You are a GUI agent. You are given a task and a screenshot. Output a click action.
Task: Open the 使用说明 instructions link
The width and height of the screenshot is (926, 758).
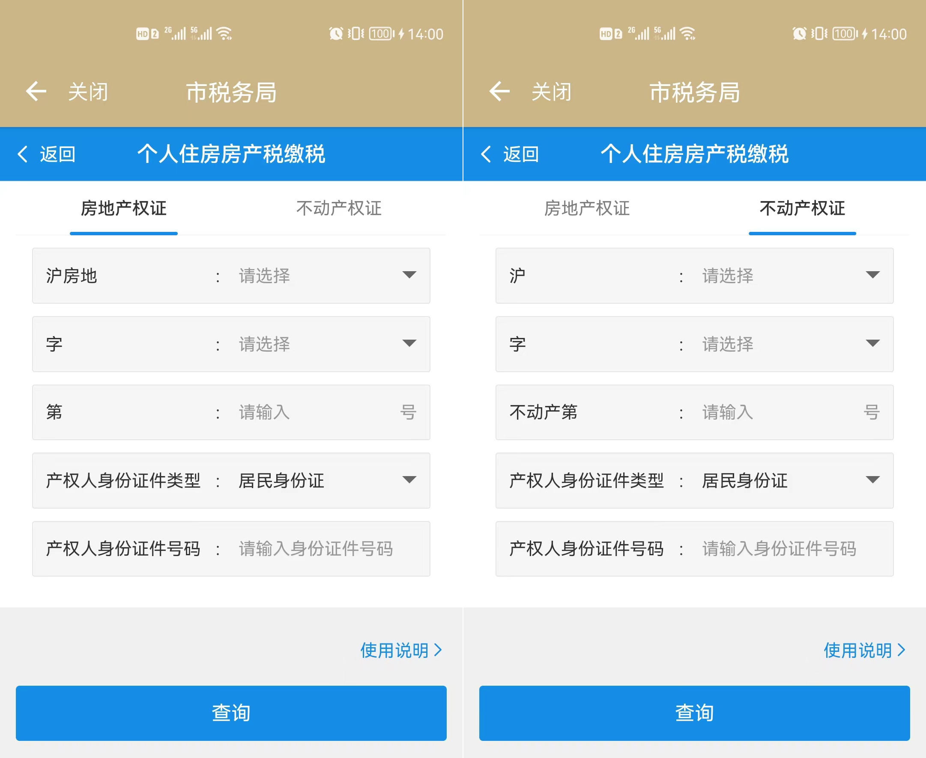click(x=395, y=651)
